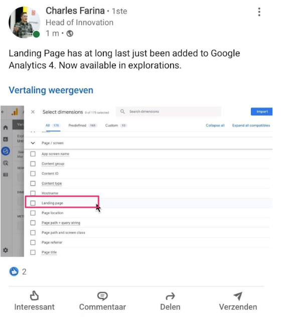This screenshot has width=281, height=321.
Task: Send the post via the Verzenden icon
Action: tap(238, 296)
